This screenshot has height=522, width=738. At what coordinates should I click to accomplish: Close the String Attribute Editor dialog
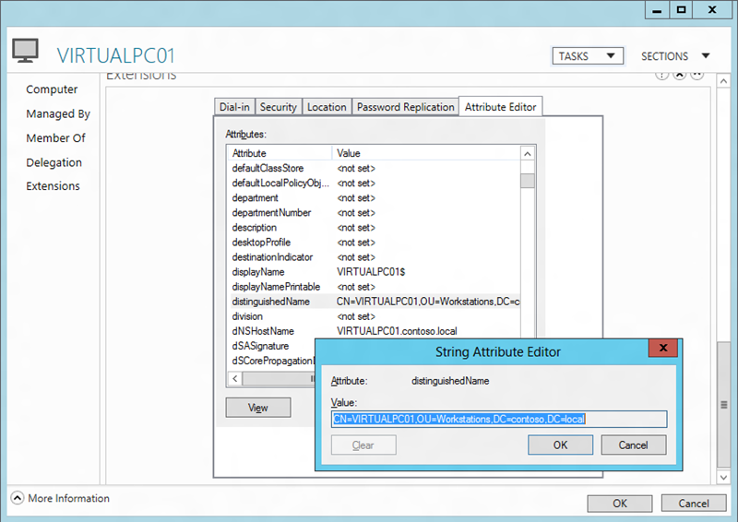click(x=662, y=350)
